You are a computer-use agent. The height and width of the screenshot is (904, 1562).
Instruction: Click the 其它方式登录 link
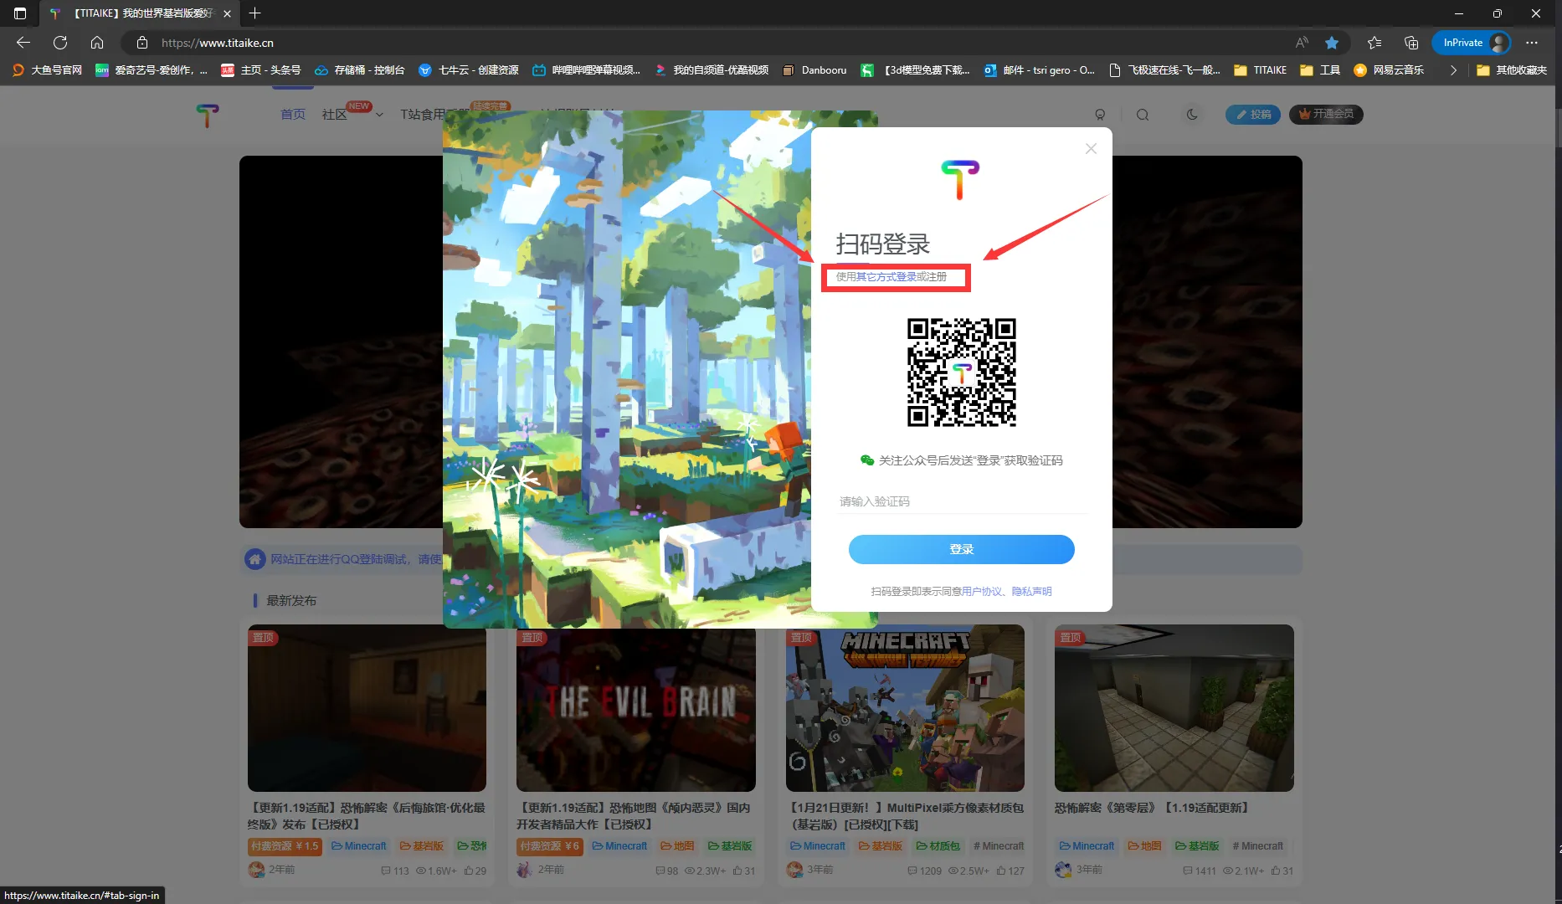886,277
